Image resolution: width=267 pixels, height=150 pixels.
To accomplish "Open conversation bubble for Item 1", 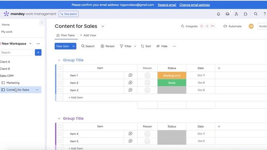I will click(131, 75).
